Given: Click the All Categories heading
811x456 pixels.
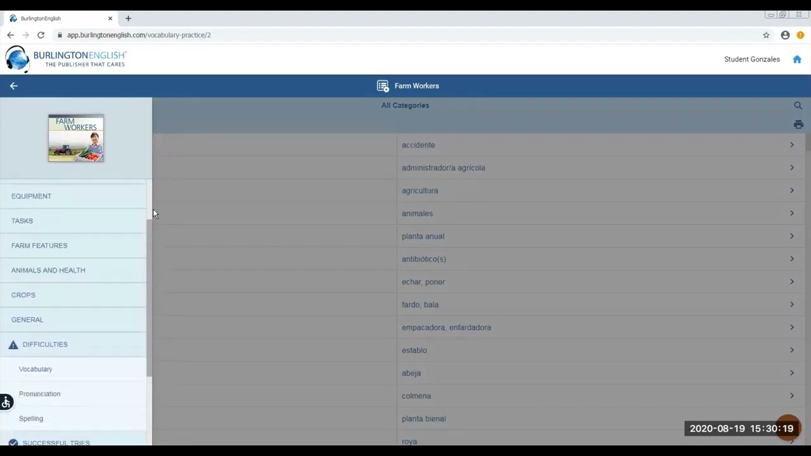Looking at the screenshot, I should pyautogui.click(x=405, y=105).
